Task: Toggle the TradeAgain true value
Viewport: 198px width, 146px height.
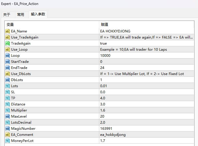Action: (104, 43)
